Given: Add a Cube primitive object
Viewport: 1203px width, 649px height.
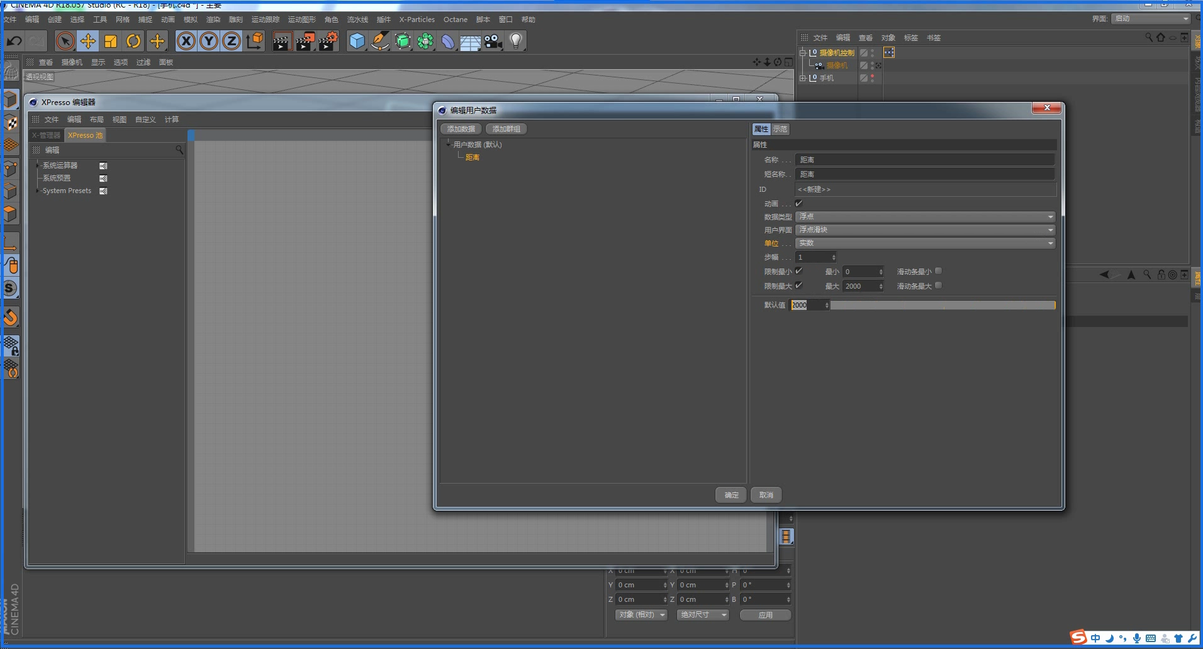Looking at the screenshot, I should click(357, 42).
